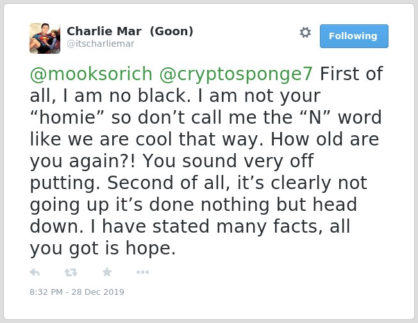Favorite the tweet with the star icon
The width and height of the screenshot is (418, 323).
click(107, 272)
